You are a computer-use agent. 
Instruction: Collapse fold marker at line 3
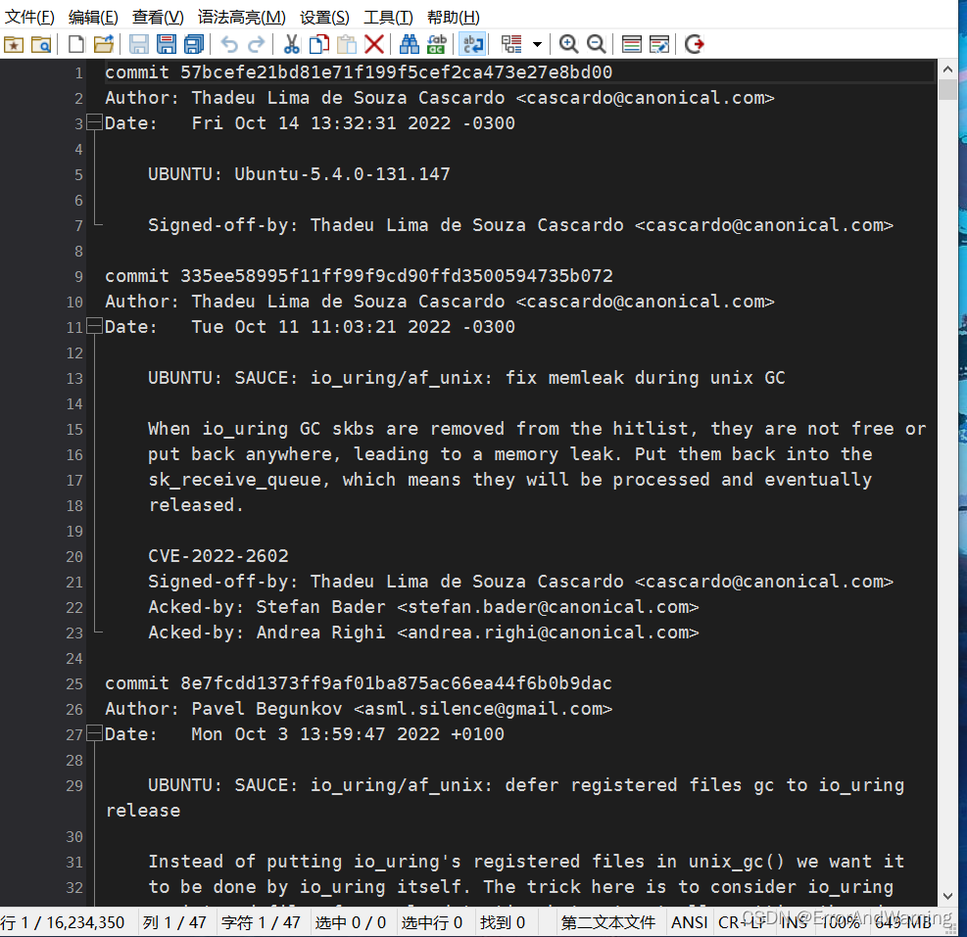94,122
